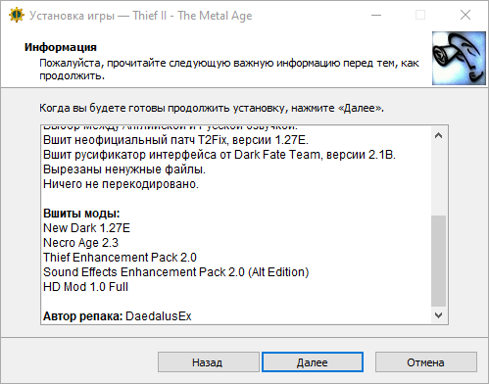This screenshot has height=384, width=489.
Task: Click the Thief Enhancement Pack 2.0 line
Action: pyautogui.click(x=120, y=258)
